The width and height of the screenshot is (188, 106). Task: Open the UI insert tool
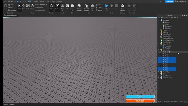point(67,7)
